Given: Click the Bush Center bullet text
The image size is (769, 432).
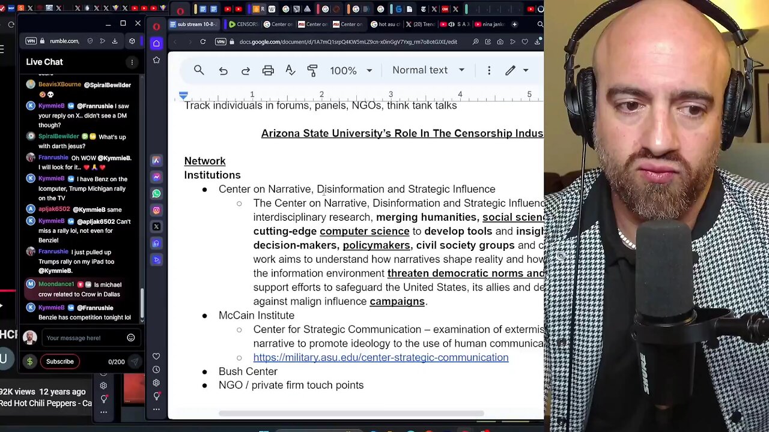Looking at the screenshot, I should point(248,371).
